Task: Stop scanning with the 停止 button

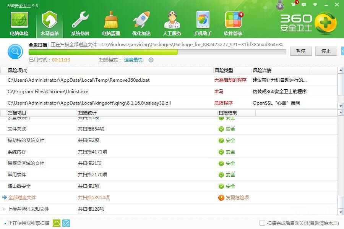Action: pos(326,51)
